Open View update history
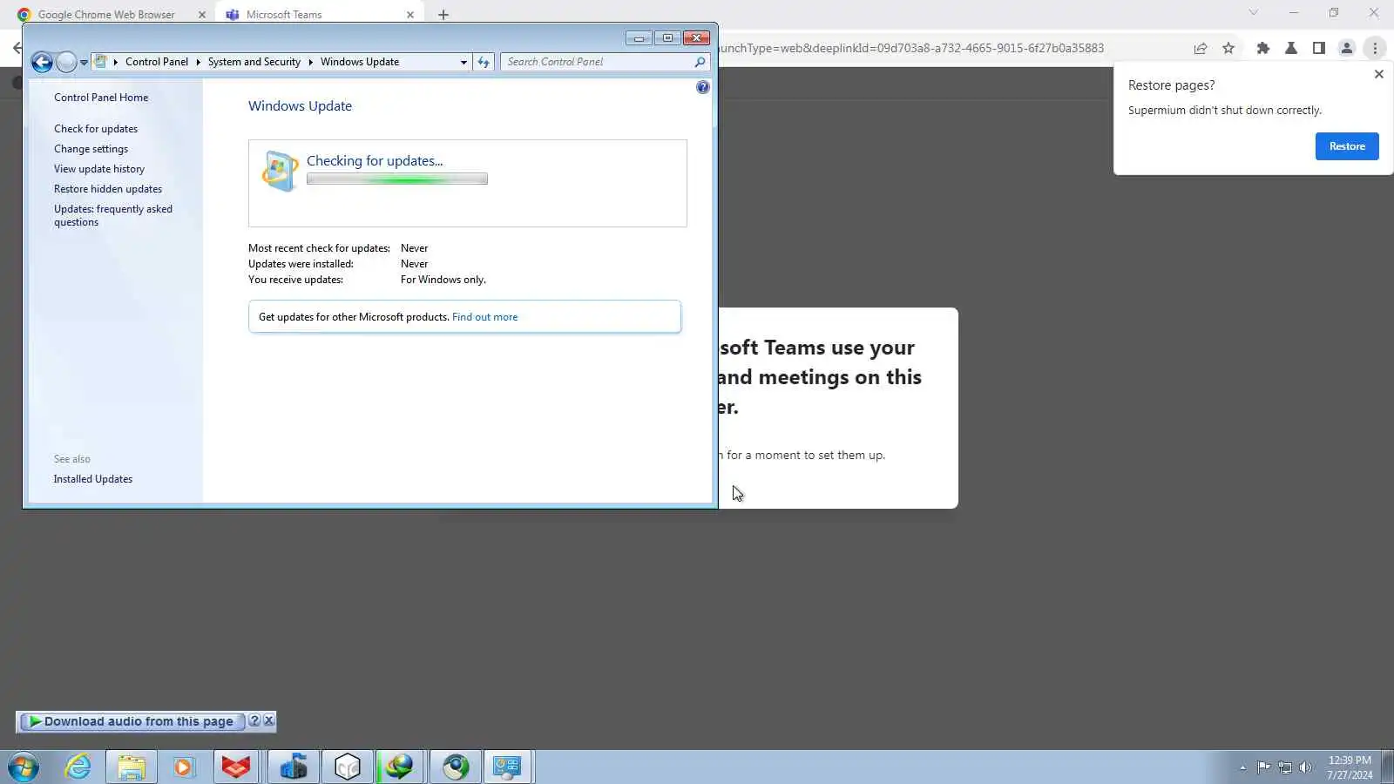This screenshot has width=1394, height=784. point(99,169)
